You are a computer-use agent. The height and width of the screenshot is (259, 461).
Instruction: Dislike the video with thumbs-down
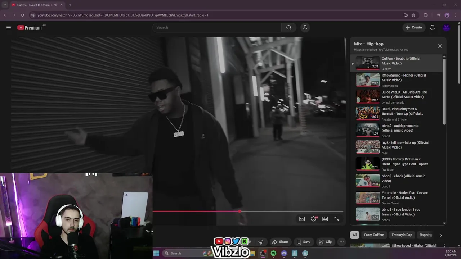261,242
